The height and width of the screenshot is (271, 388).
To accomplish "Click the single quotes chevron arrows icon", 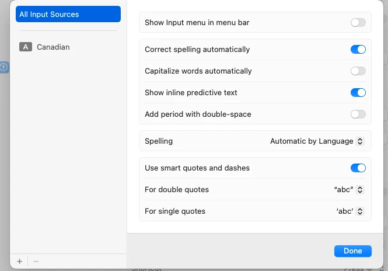I will (x=360, y=211).
